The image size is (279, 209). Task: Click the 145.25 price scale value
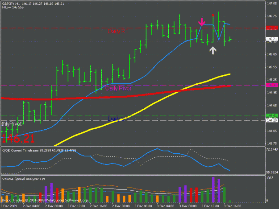[x=272, y=80]
